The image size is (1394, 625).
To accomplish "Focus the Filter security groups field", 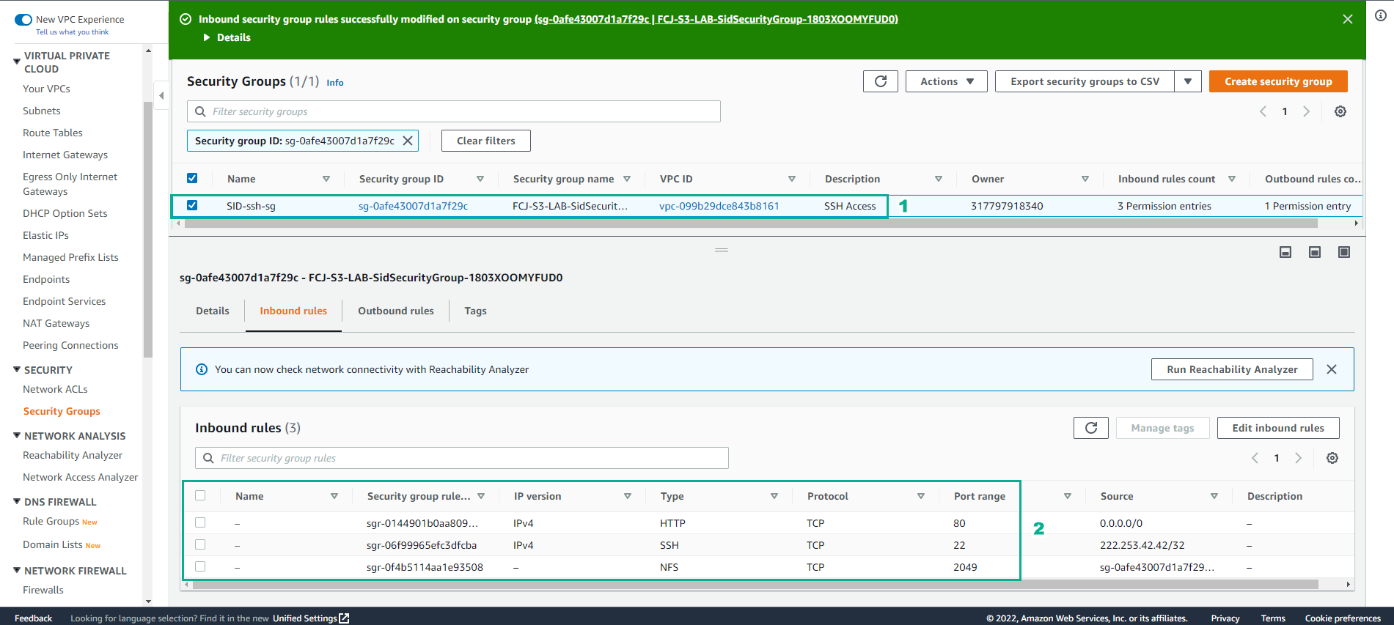I will [454, 111].
